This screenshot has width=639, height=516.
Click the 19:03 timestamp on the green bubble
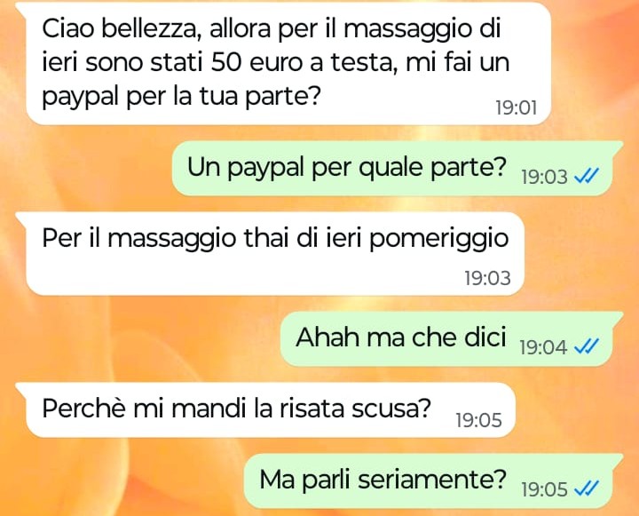tap(544, 177)
